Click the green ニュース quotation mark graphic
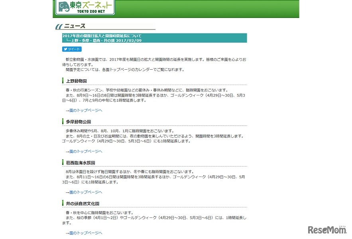Image resolution: width=352 pixels, height=239 pixels. click(x=59, y=25)
